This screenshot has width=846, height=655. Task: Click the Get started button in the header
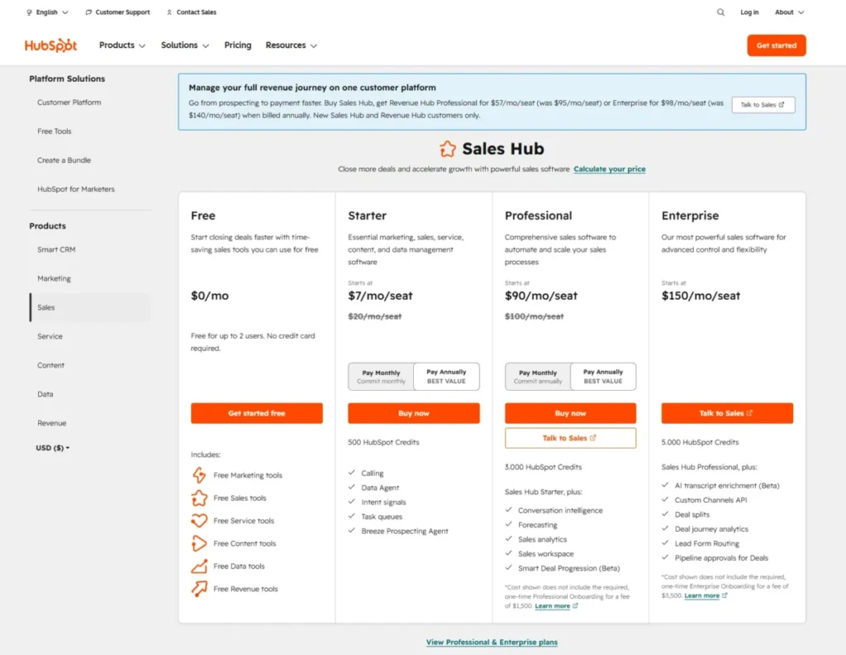[776, 45]
